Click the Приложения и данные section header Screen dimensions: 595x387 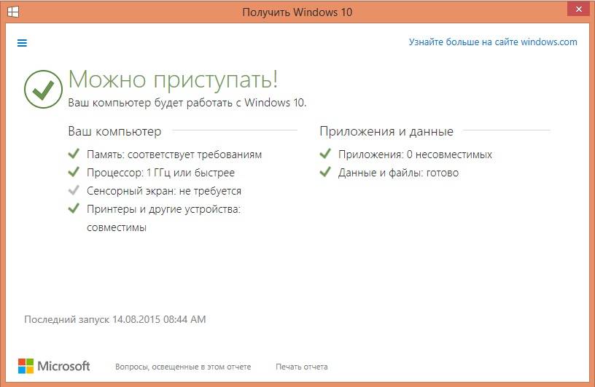coord(386,131)
